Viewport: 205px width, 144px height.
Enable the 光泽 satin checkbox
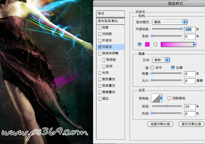100,73
